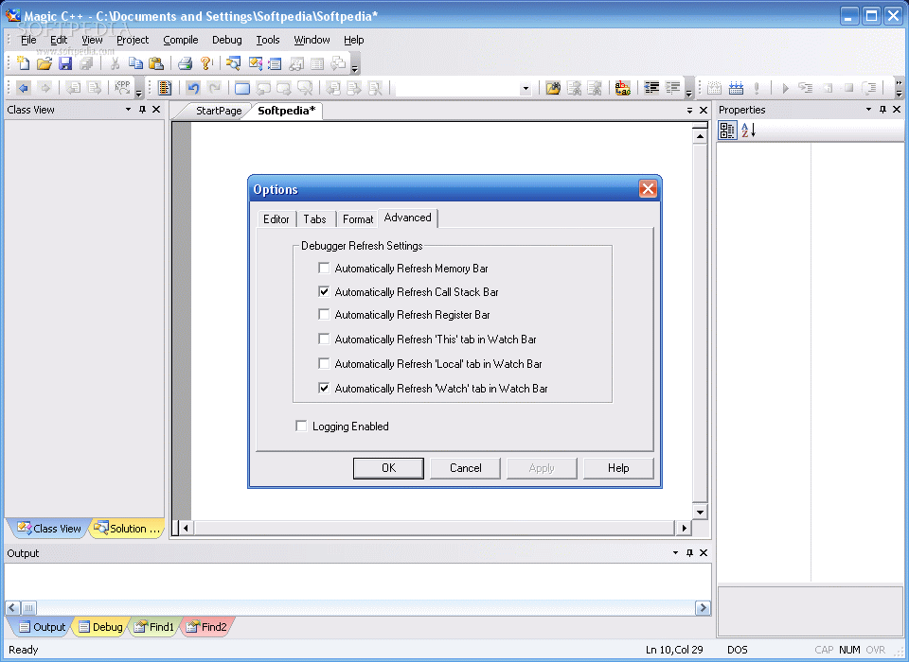Close the Options dialog with red X
This screenshot has width=909, height=662.
pyautogui.click(x=648, y=189)
